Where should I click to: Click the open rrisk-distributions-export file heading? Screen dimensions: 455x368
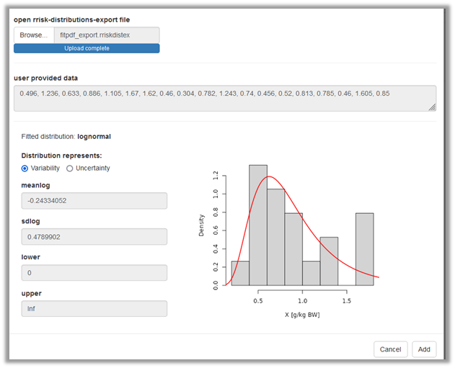pyautogui.click(x=72, y=19)
